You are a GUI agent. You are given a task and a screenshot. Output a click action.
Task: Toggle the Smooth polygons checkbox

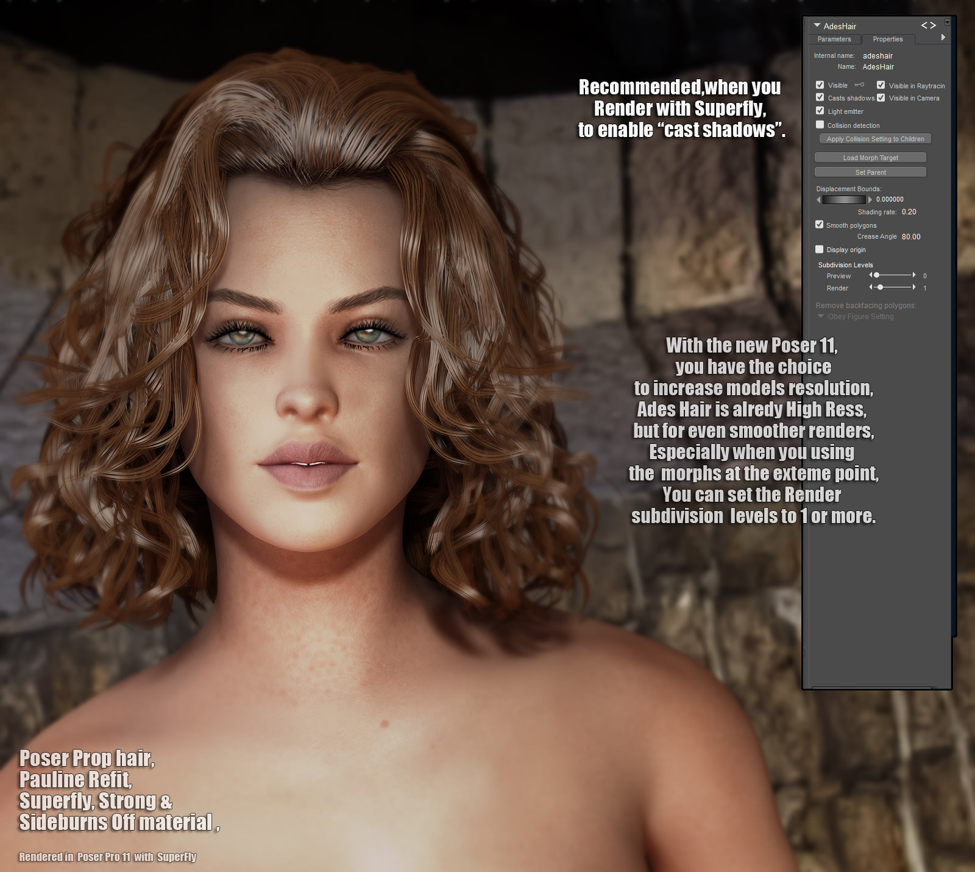click(820, 225)
